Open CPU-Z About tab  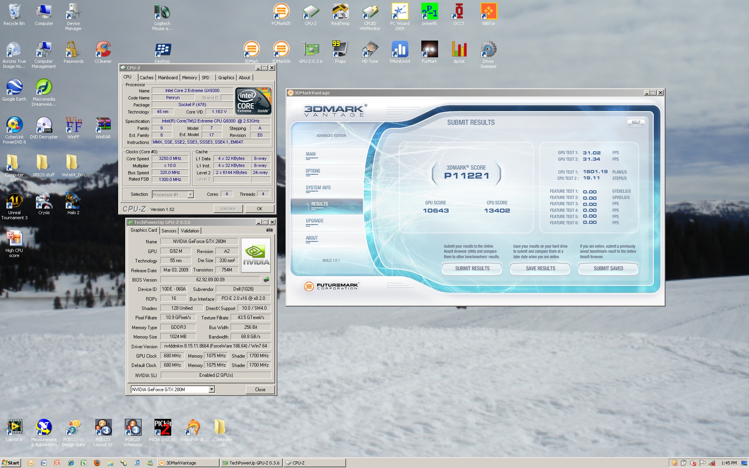(245, 78)
